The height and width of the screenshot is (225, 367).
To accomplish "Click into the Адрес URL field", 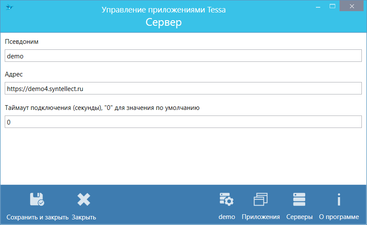I will coord(183,89).
